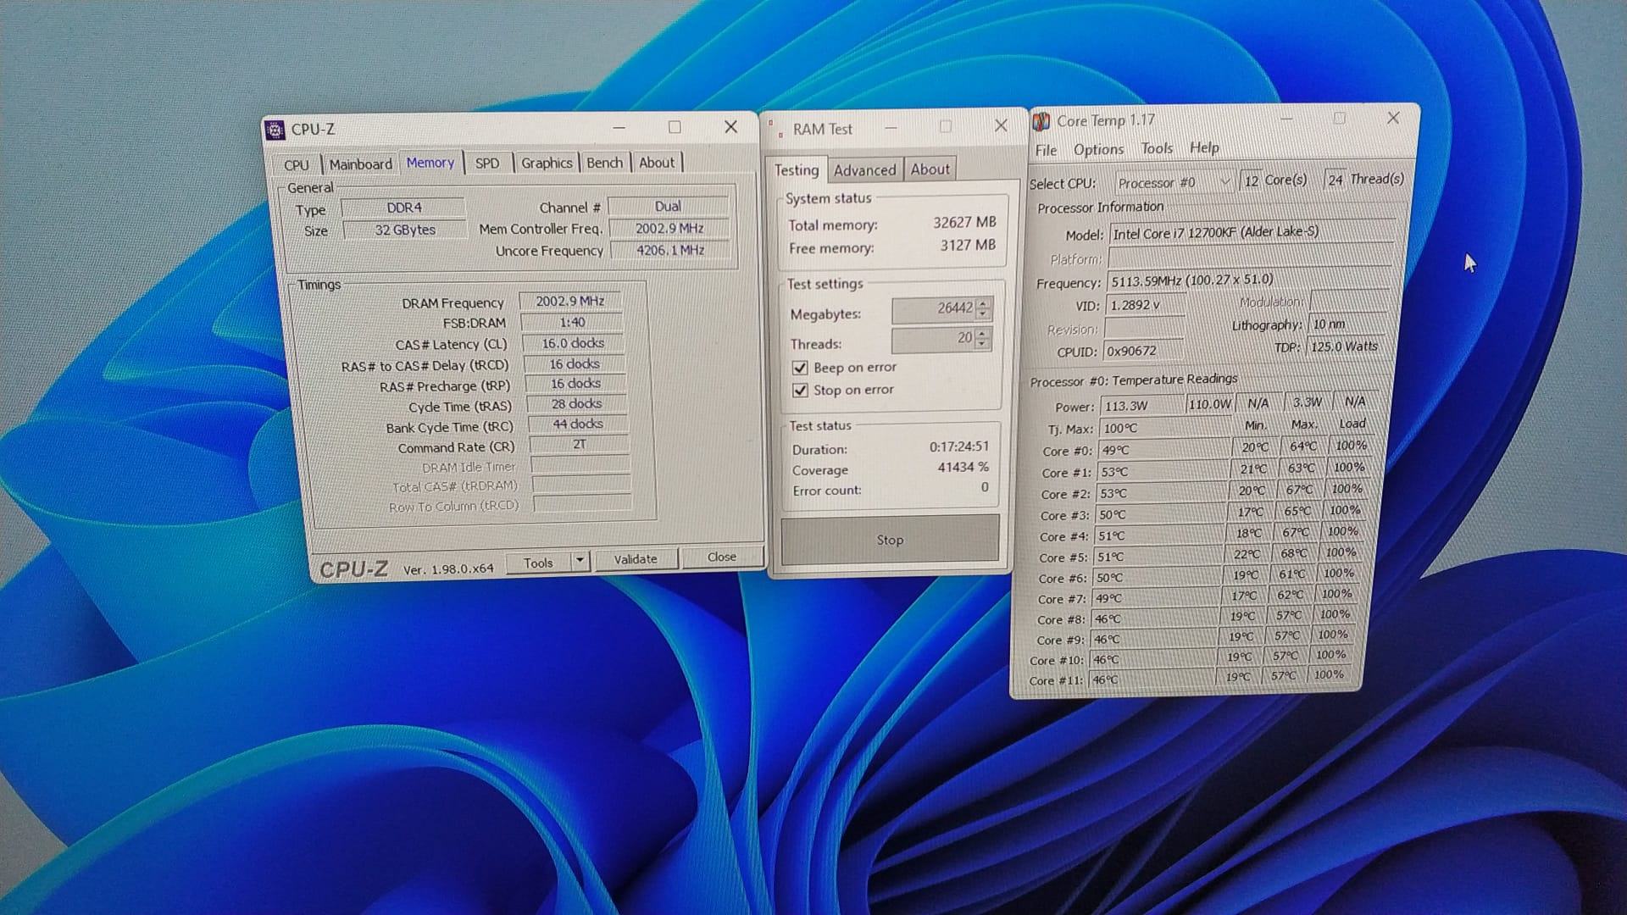
Task: Minimize the RAM Test window
Action: point(891,128)
